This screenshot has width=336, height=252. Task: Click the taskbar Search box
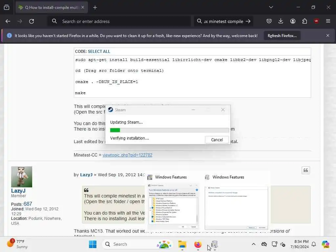[x=137, y=244]
